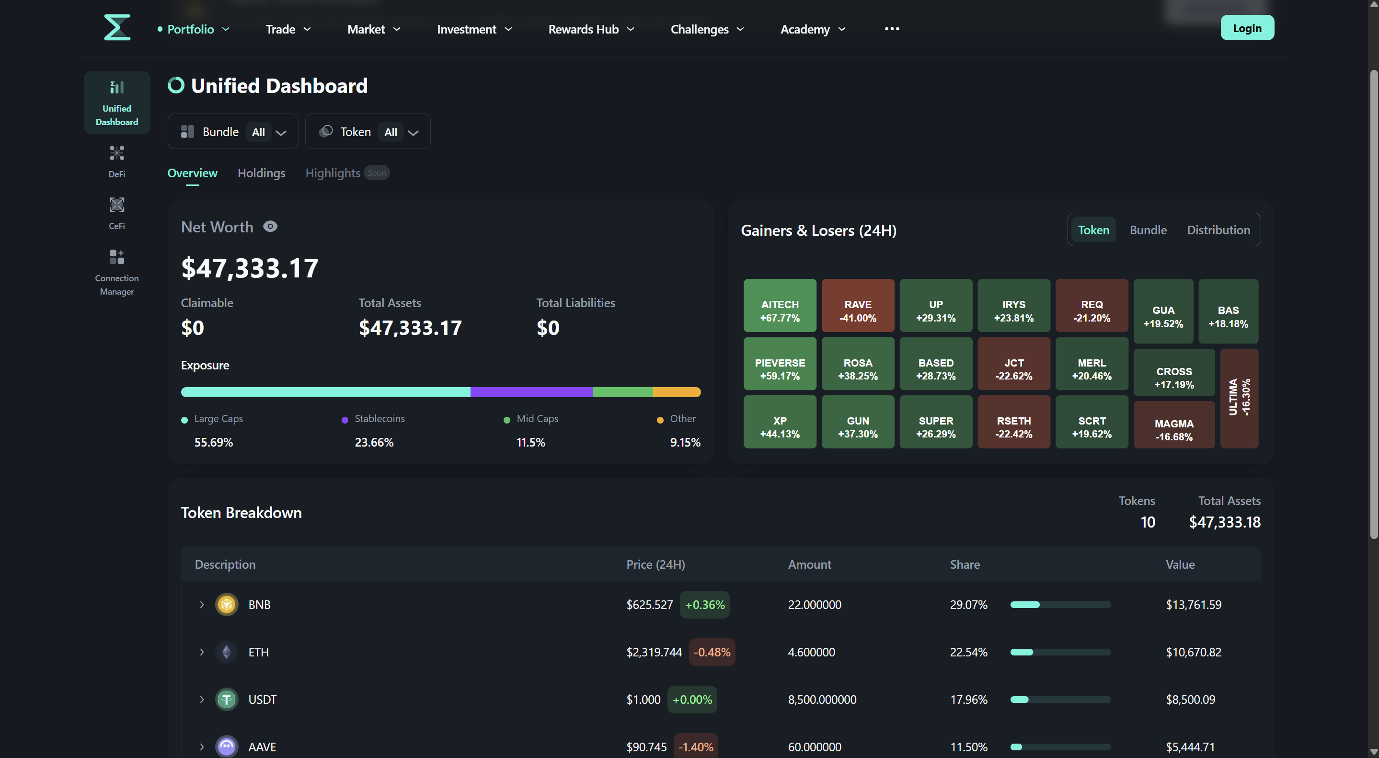Viewport: 1379px width, 758px height.
Task: Click the Login button
Action: tap(1247, 28)
